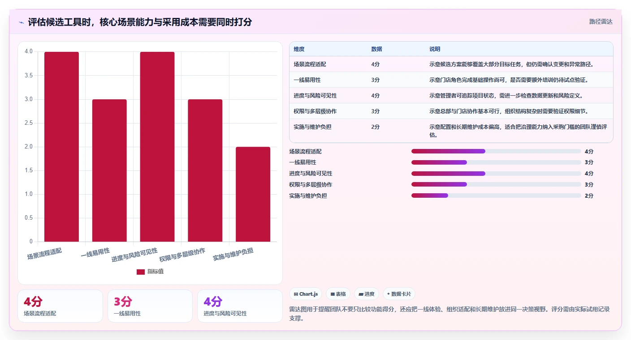Select the 4分 场景流程适配 data card
Screen dimensions: 631x340
pos(60,306)
